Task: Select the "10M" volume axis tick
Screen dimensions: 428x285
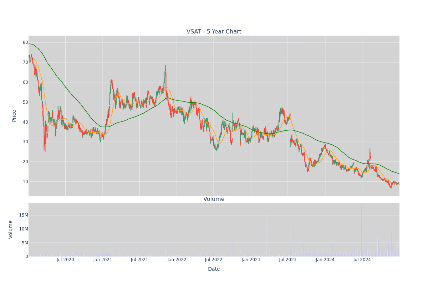Action: (24, 229)
